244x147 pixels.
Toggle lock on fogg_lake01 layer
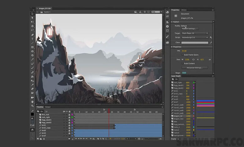(69, 120)
